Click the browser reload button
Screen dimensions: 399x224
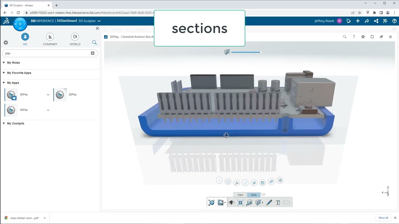coord(18,13)
